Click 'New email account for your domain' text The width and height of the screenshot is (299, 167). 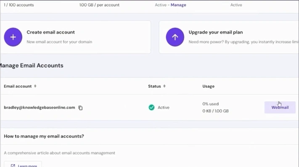[59, 42]
